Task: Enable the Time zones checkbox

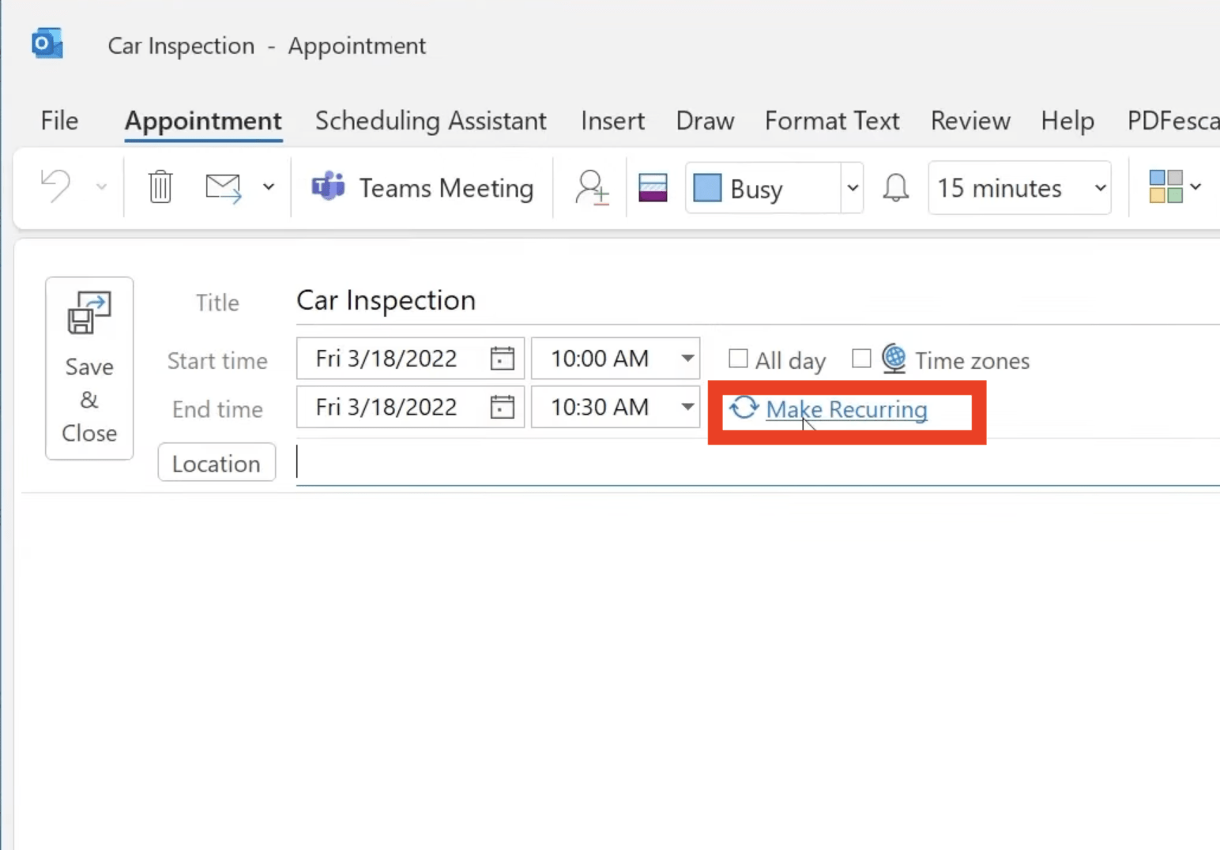Action: tap(861, 359)
